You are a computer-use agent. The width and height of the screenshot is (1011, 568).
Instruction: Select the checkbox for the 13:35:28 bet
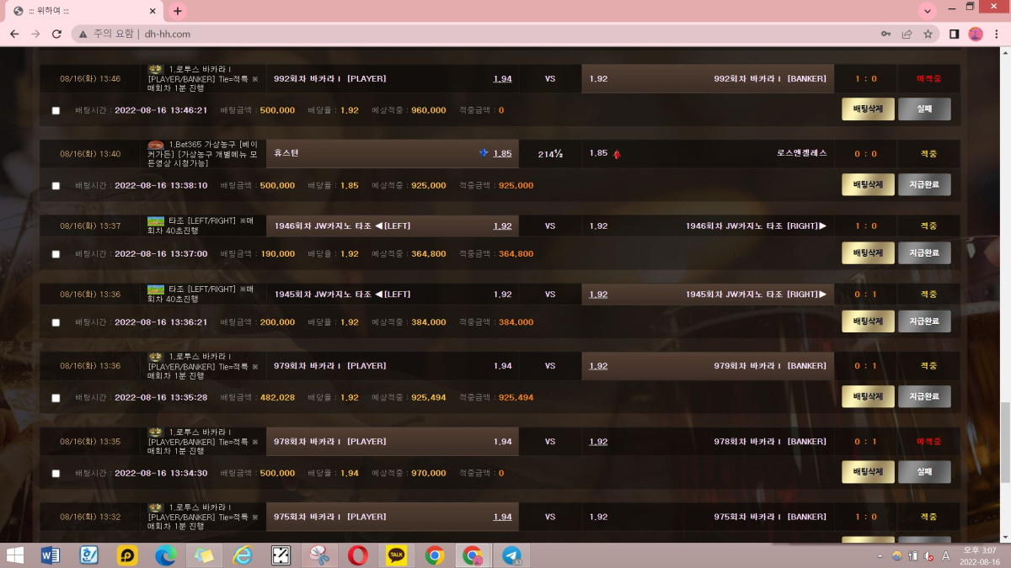tap(56, 398)
